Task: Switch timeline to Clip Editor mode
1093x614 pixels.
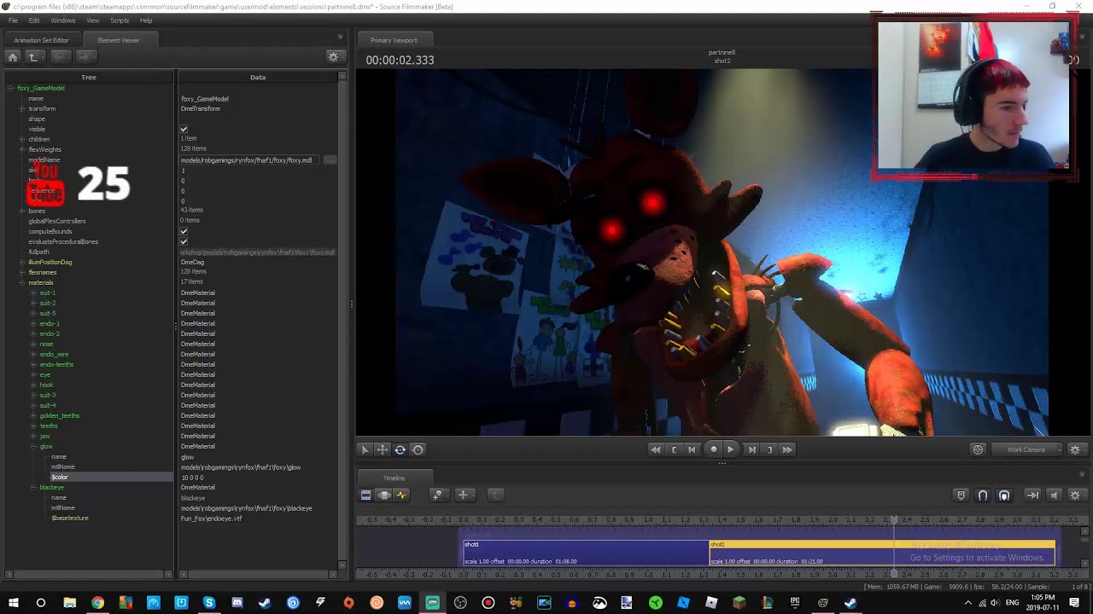Action: pyautogui.click(x=365, y=495)
